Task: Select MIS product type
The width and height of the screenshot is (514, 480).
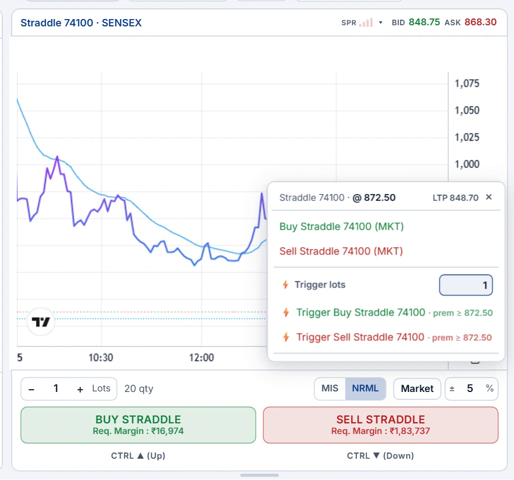Action: (x=330, y=389)
